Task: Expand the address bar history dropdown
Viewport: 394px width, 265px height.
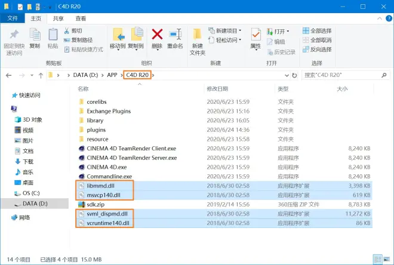Action: pyautogui.click(x=287, y=75)
